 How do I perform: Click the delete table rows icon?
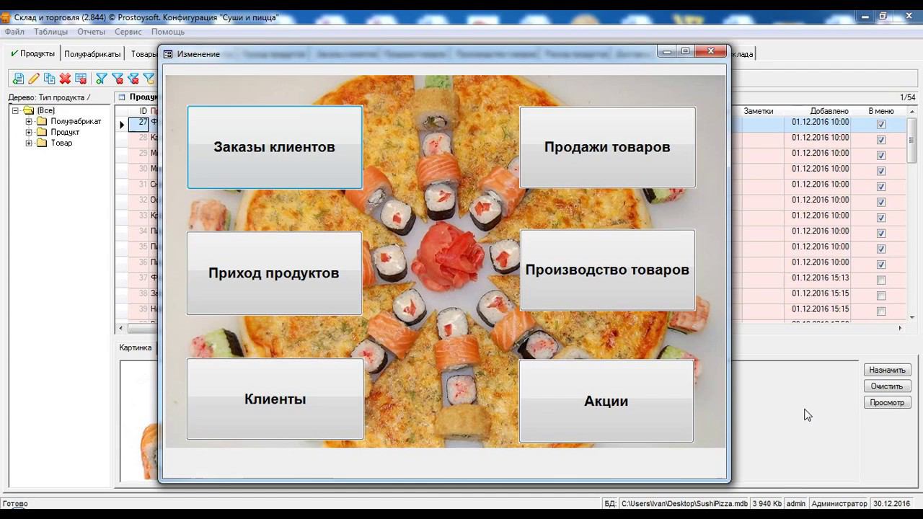(81, 79)
